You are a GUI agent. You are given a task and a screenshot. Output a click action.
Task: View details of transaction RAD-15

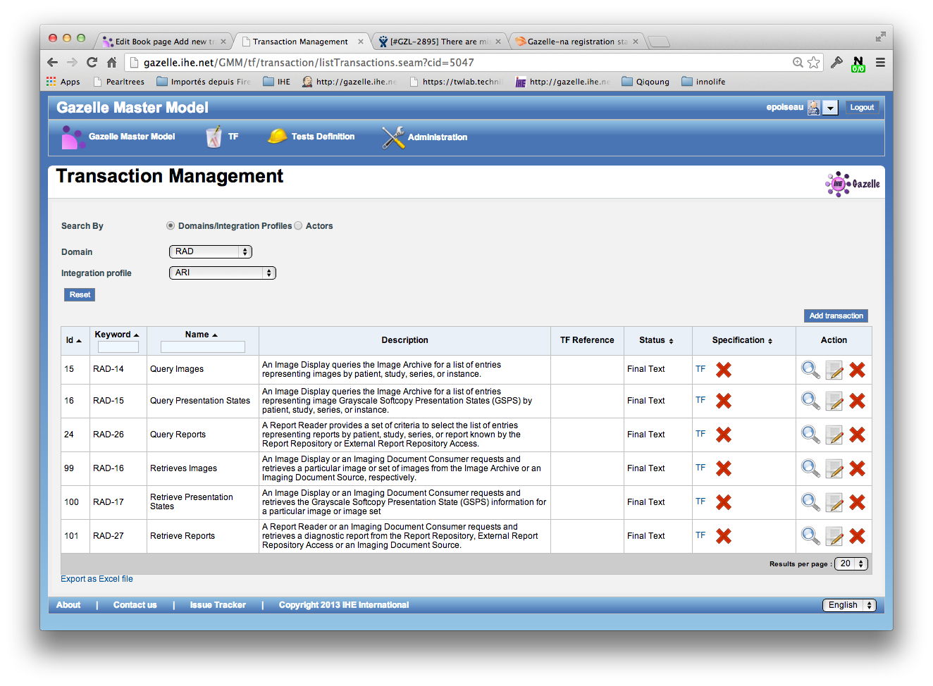(x=810, y=401)
